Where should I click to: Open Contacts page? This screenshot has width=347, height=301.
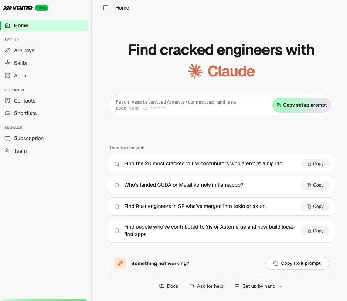tap(44, 101)
